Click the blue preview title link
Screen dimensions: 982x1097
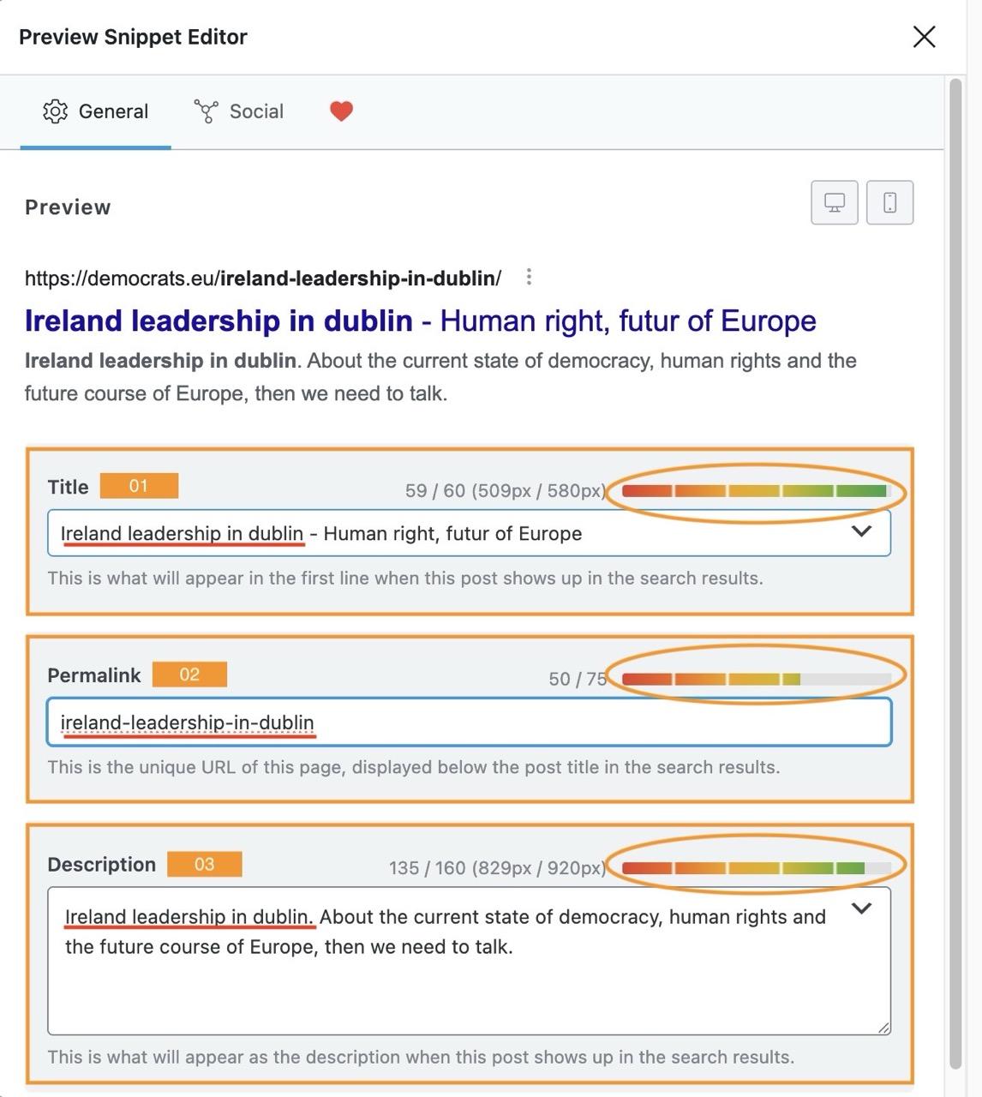point(420,321)
